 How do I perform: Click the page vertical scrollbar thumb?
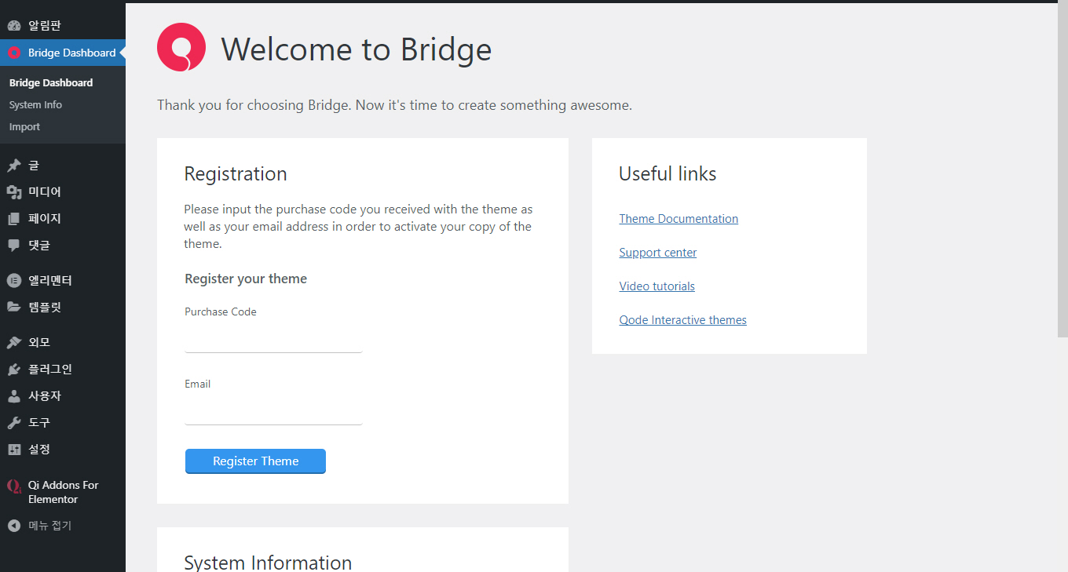1063,170
